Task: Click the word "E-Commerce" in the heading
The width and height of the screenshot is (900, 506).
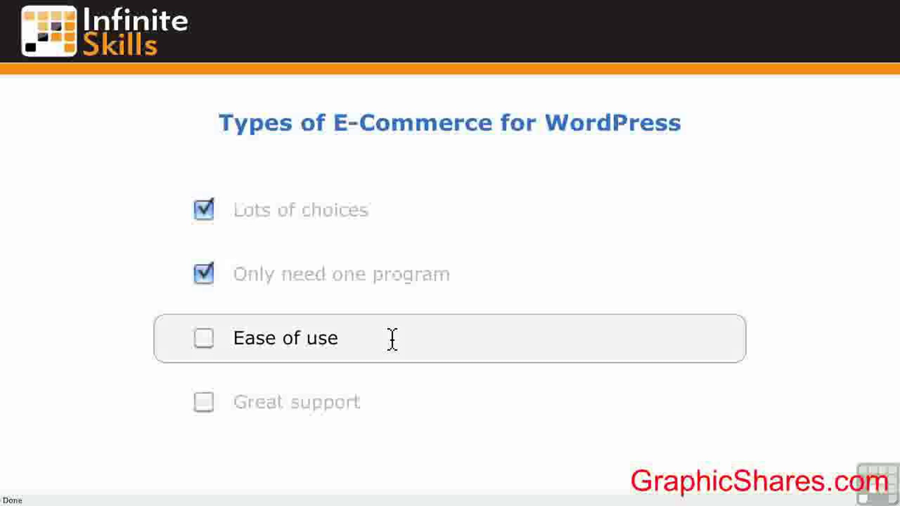Action: 412,123
